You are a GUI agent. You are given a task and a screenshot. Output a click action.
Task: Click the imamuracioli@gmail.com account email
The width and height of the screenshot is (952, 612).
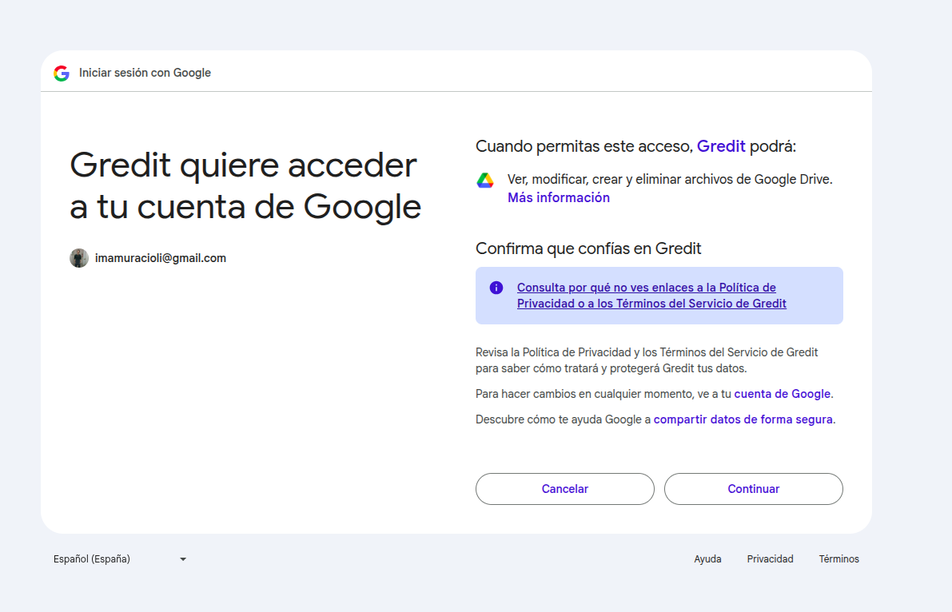(x=161, y=258)
